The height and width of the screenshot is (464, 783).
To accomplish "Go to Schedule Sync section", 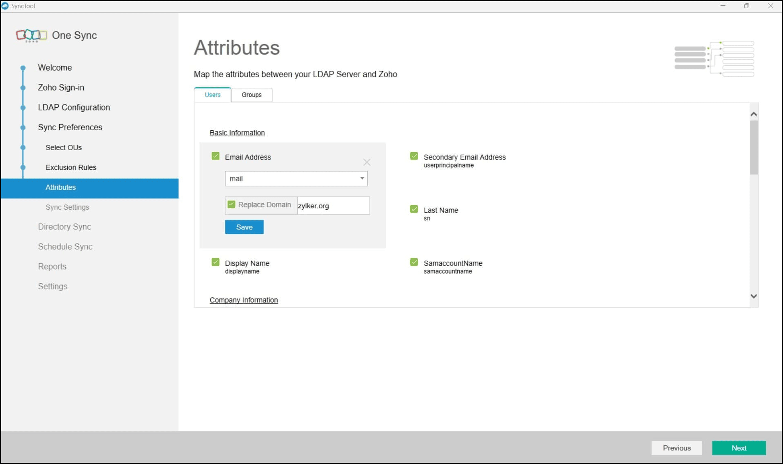I will [x=65, y=247].
